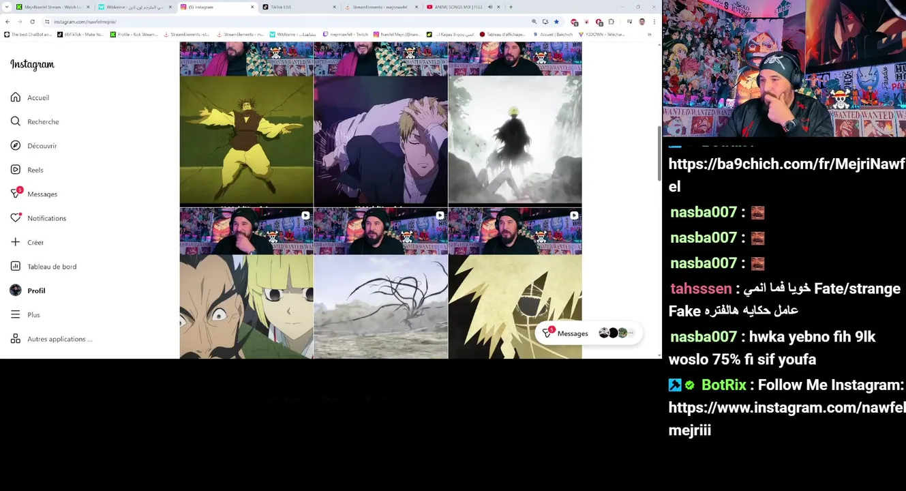Click the reel icon on the green-haired character post
The image size is (906, 491).
(305, 215)
